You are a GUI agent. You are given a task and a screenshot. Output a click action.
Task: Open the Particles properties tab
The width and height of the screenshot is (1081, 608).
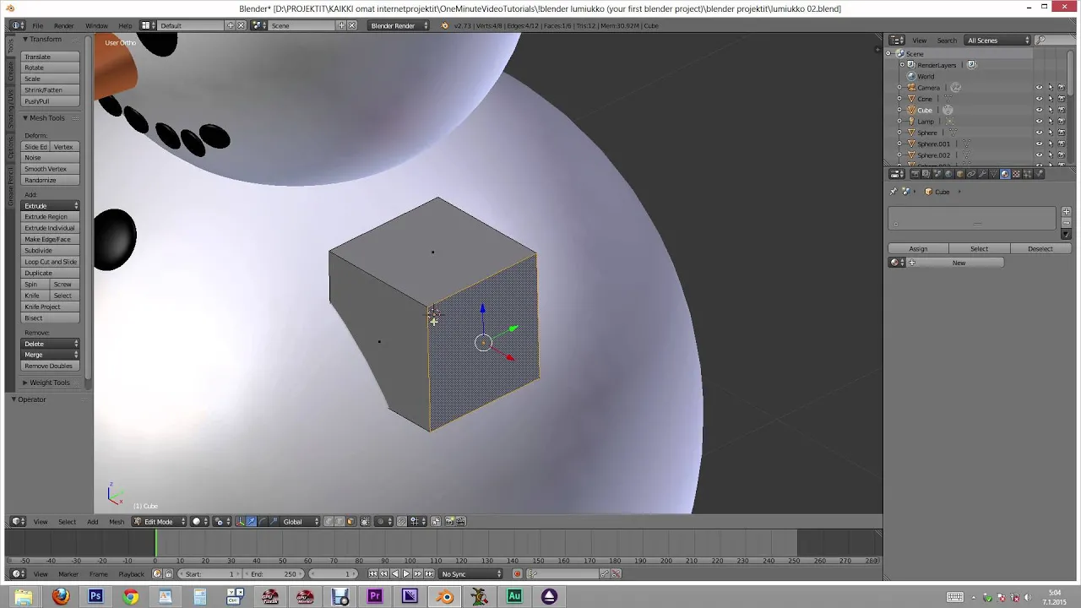pyautogui.click(x=1027, y=174)
